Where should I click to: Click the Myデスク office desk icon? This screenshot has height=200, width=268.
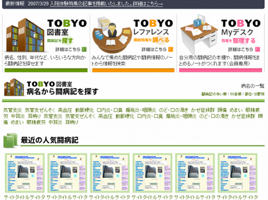click(x=199, y=34)
